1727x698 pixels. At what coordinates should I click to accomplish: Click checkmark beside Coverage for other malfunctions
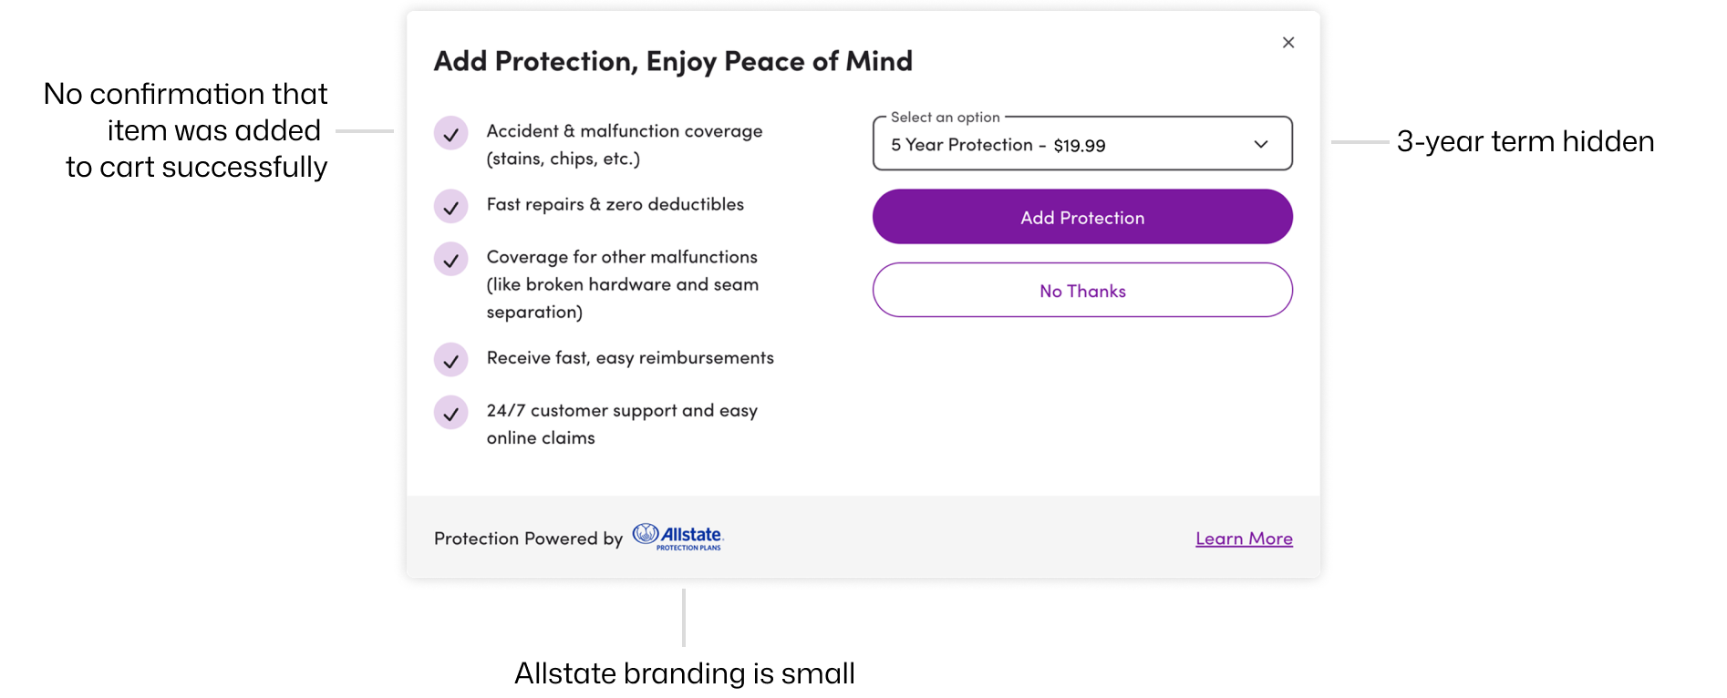coord(450,260)
